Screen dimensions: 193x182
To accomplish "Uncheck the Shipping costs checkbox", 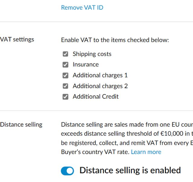I will (65, 54).
